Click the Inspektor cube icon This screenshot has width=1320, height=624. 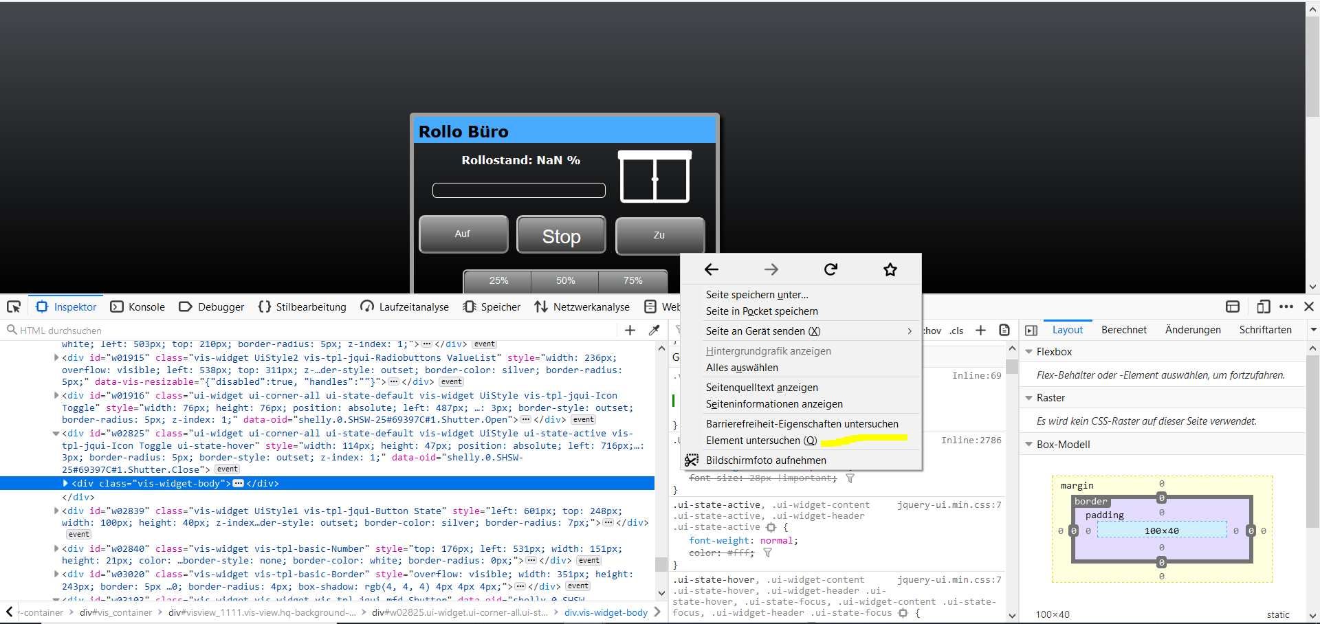tap(42, 307)
